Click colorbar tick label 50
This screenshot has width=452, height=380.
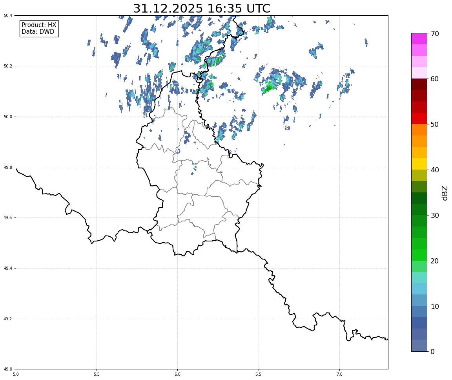click(435, 124)
